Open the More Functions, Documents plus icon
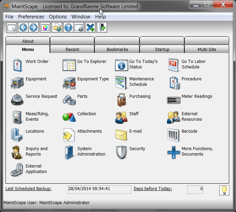Screen dimensions: 236x212 pos(173,153)
